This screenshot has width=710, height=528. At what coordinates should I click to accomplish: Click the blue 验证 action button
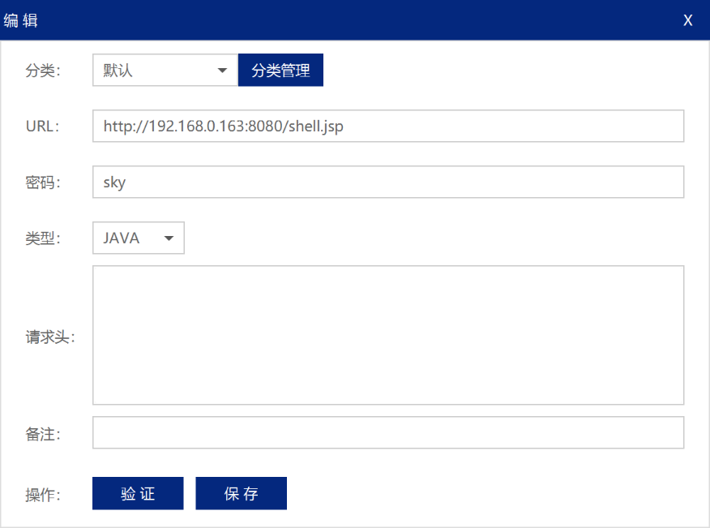coord(138,493)
